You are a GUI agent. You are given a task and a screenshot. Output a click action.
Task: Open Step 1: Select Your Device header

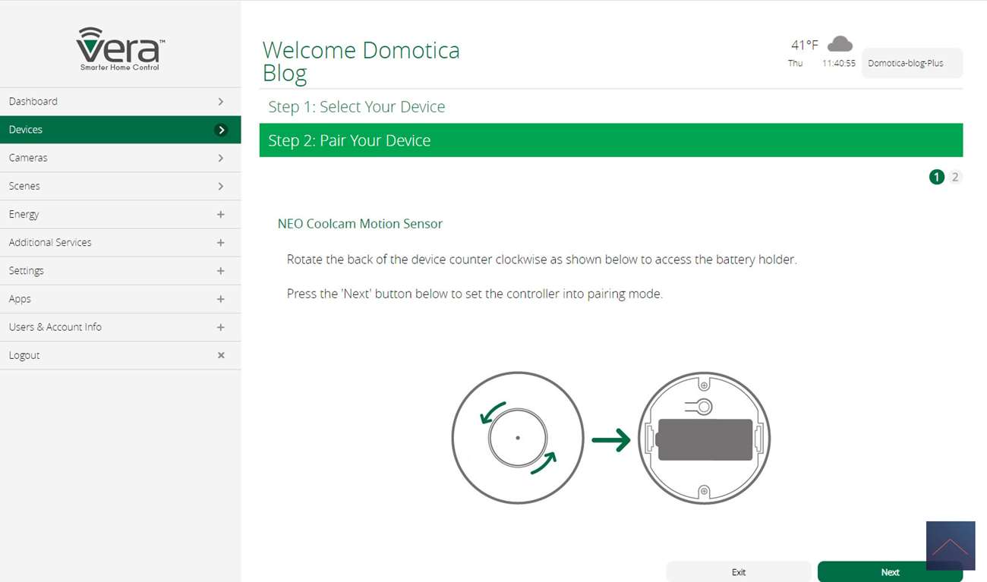coord(357,107)
